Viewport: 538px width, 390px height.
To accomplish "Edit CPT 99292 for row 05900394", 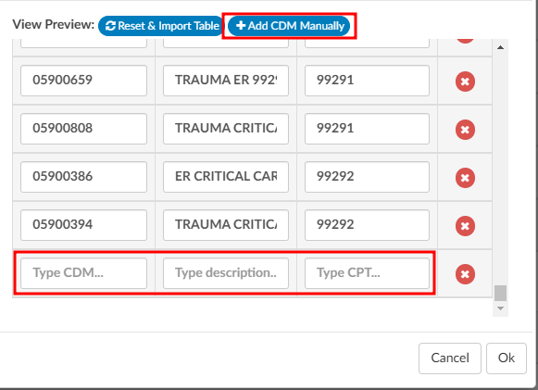I will tap(367, 225).
